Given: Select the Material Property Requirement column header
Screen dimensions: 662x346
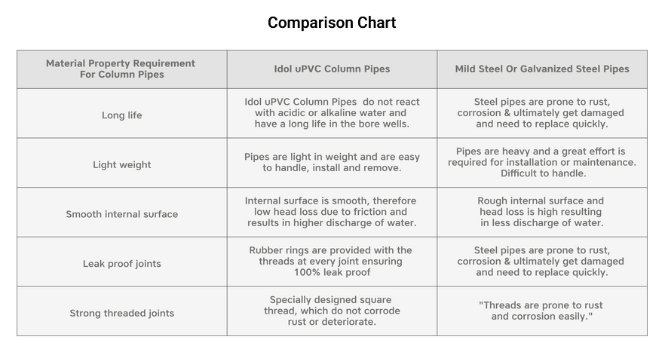Looking at the screenshot, I should pos(121,69).
